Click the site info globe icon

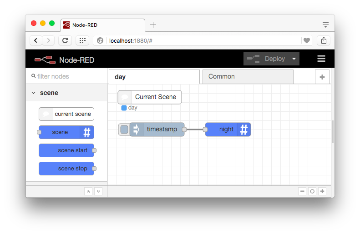[100, 40]
